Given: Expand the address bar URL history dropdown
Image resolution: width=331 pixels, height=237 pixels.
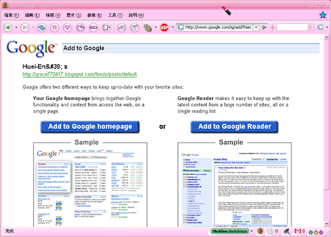Looking at the screenshot, I should point(256,27).
